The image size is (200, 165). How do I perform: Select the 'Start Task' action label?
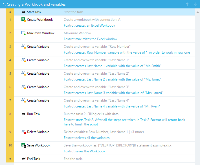coord(34,12)
